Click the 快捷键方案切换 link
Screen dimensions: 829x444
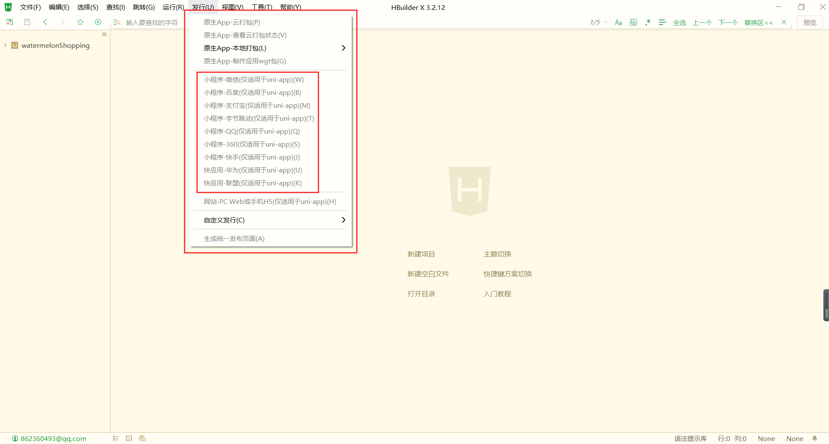click(508, 274)
